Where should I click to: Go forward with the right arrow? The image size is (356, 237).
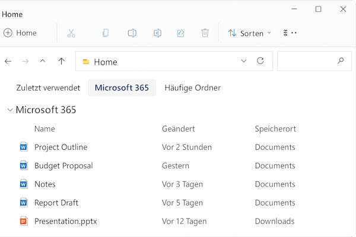click(25, 61)
